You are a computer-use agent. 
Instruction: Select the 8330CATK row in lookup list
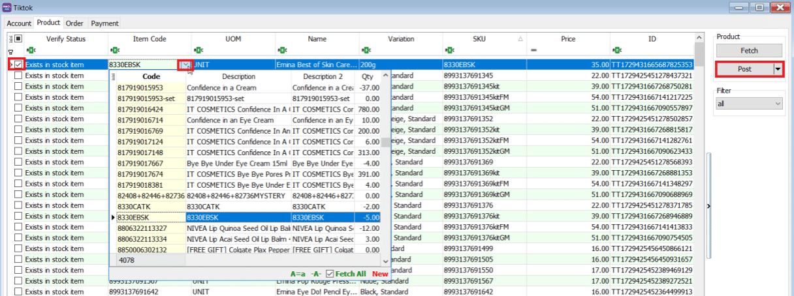150,206
